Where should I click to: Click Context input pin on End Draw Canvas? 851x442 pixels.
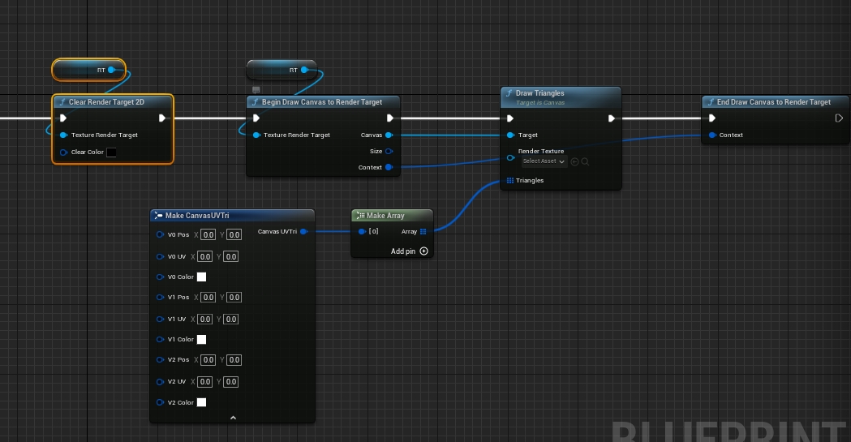pyautogui.click(x=712, y=135)
